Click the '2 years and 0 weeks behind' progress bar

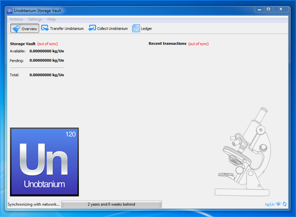(x=111, y=204)
